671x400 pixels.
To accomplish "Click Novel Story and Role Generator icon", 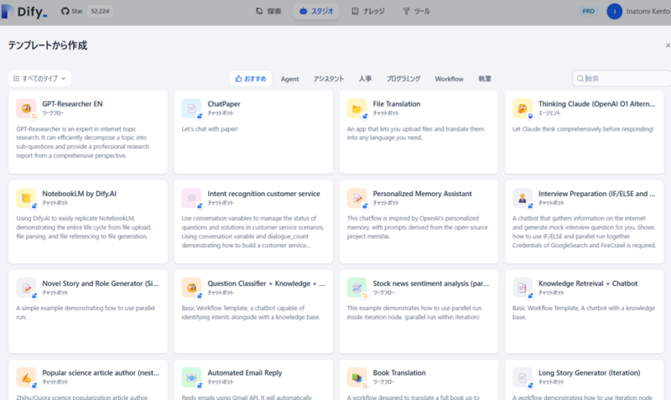I will (x=26, y=288).
